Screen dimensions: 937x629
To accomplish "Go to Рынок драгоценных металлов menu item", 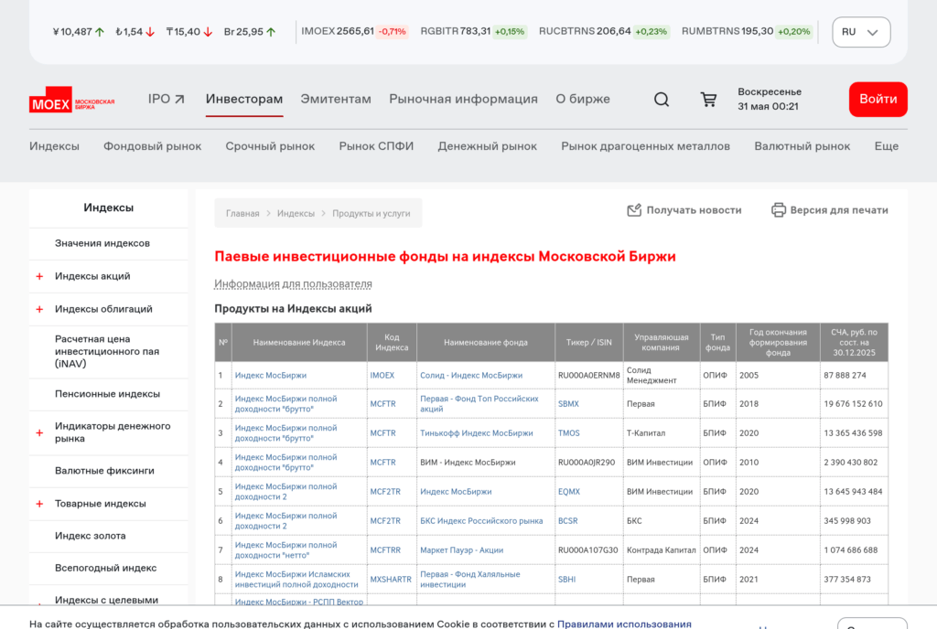I will coord(645,146).
